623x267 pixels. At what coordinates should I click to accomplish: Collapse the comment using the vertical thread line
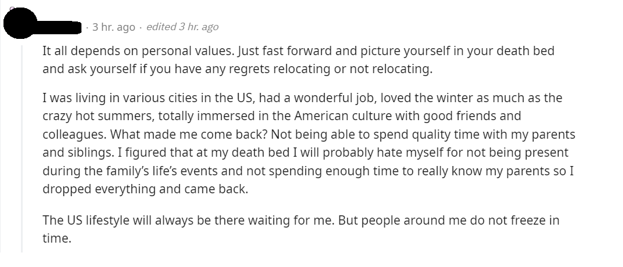22,145
